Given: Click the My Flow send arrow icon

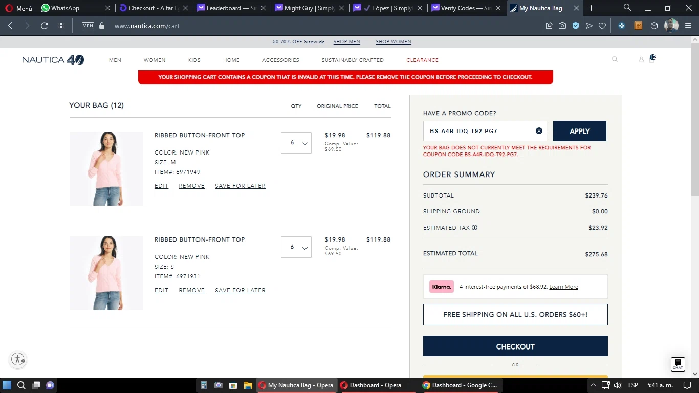Looking at the screenshot, I should pos(589,26).
